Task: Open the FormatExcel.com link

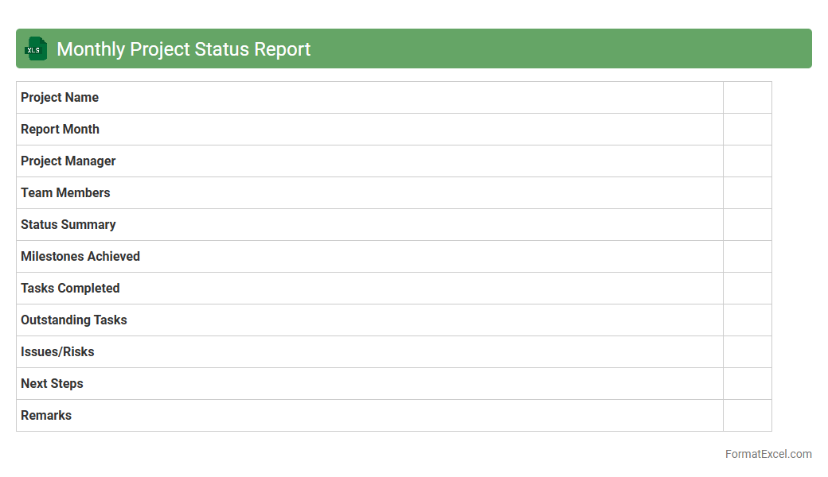Action: pos(767,454)
